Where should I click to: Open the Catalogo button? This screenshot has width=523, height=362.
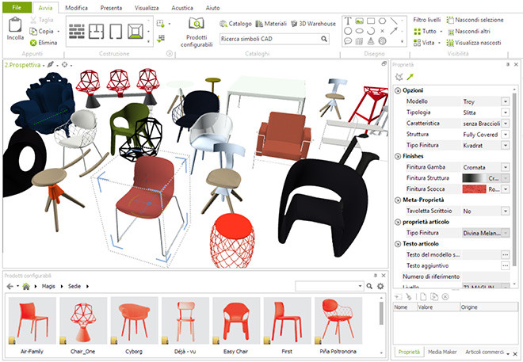point(236,24)
